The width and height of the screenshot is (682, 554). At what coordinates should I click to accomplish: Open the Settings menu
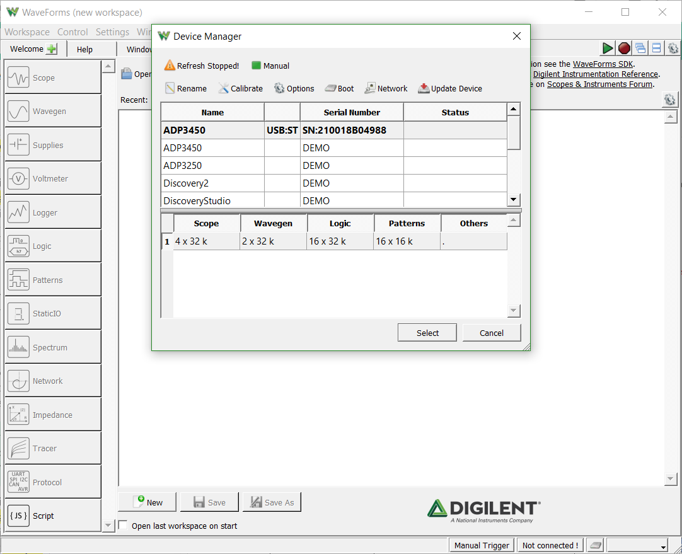[x=112, y=32]
